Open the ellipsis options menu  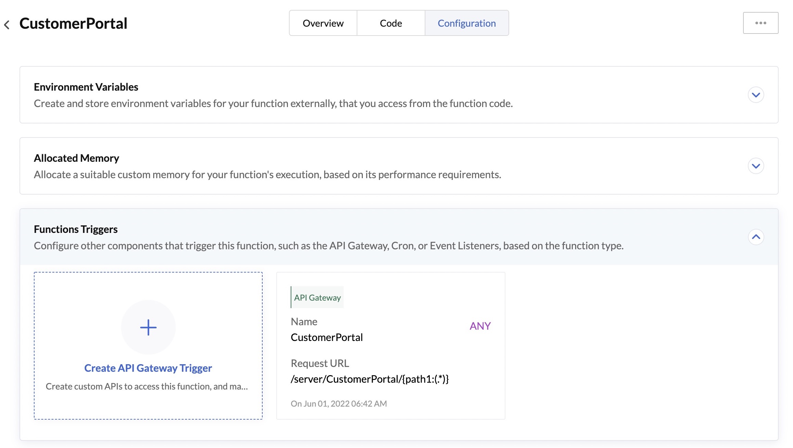[761, 23]
